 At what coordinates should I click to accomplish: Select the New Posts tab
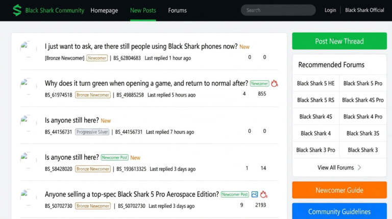143,11
